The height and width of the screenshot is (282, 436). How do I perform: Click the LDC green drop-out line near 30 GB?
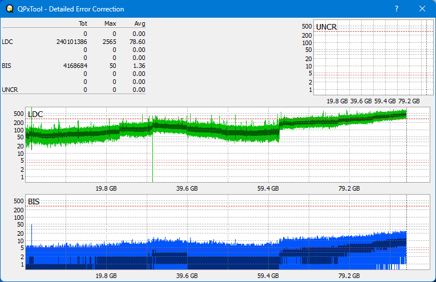152,159
